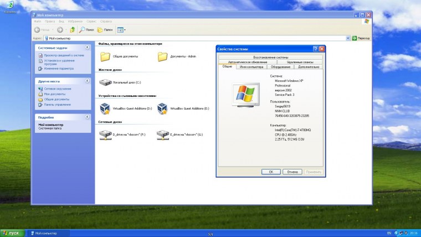Open the Сервис menu
This screenshot has height=237, width=421.
click(90, 21)
